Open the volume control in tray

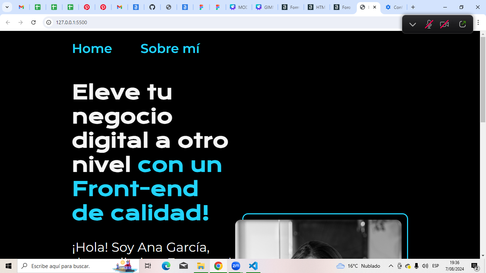[425, 266]
